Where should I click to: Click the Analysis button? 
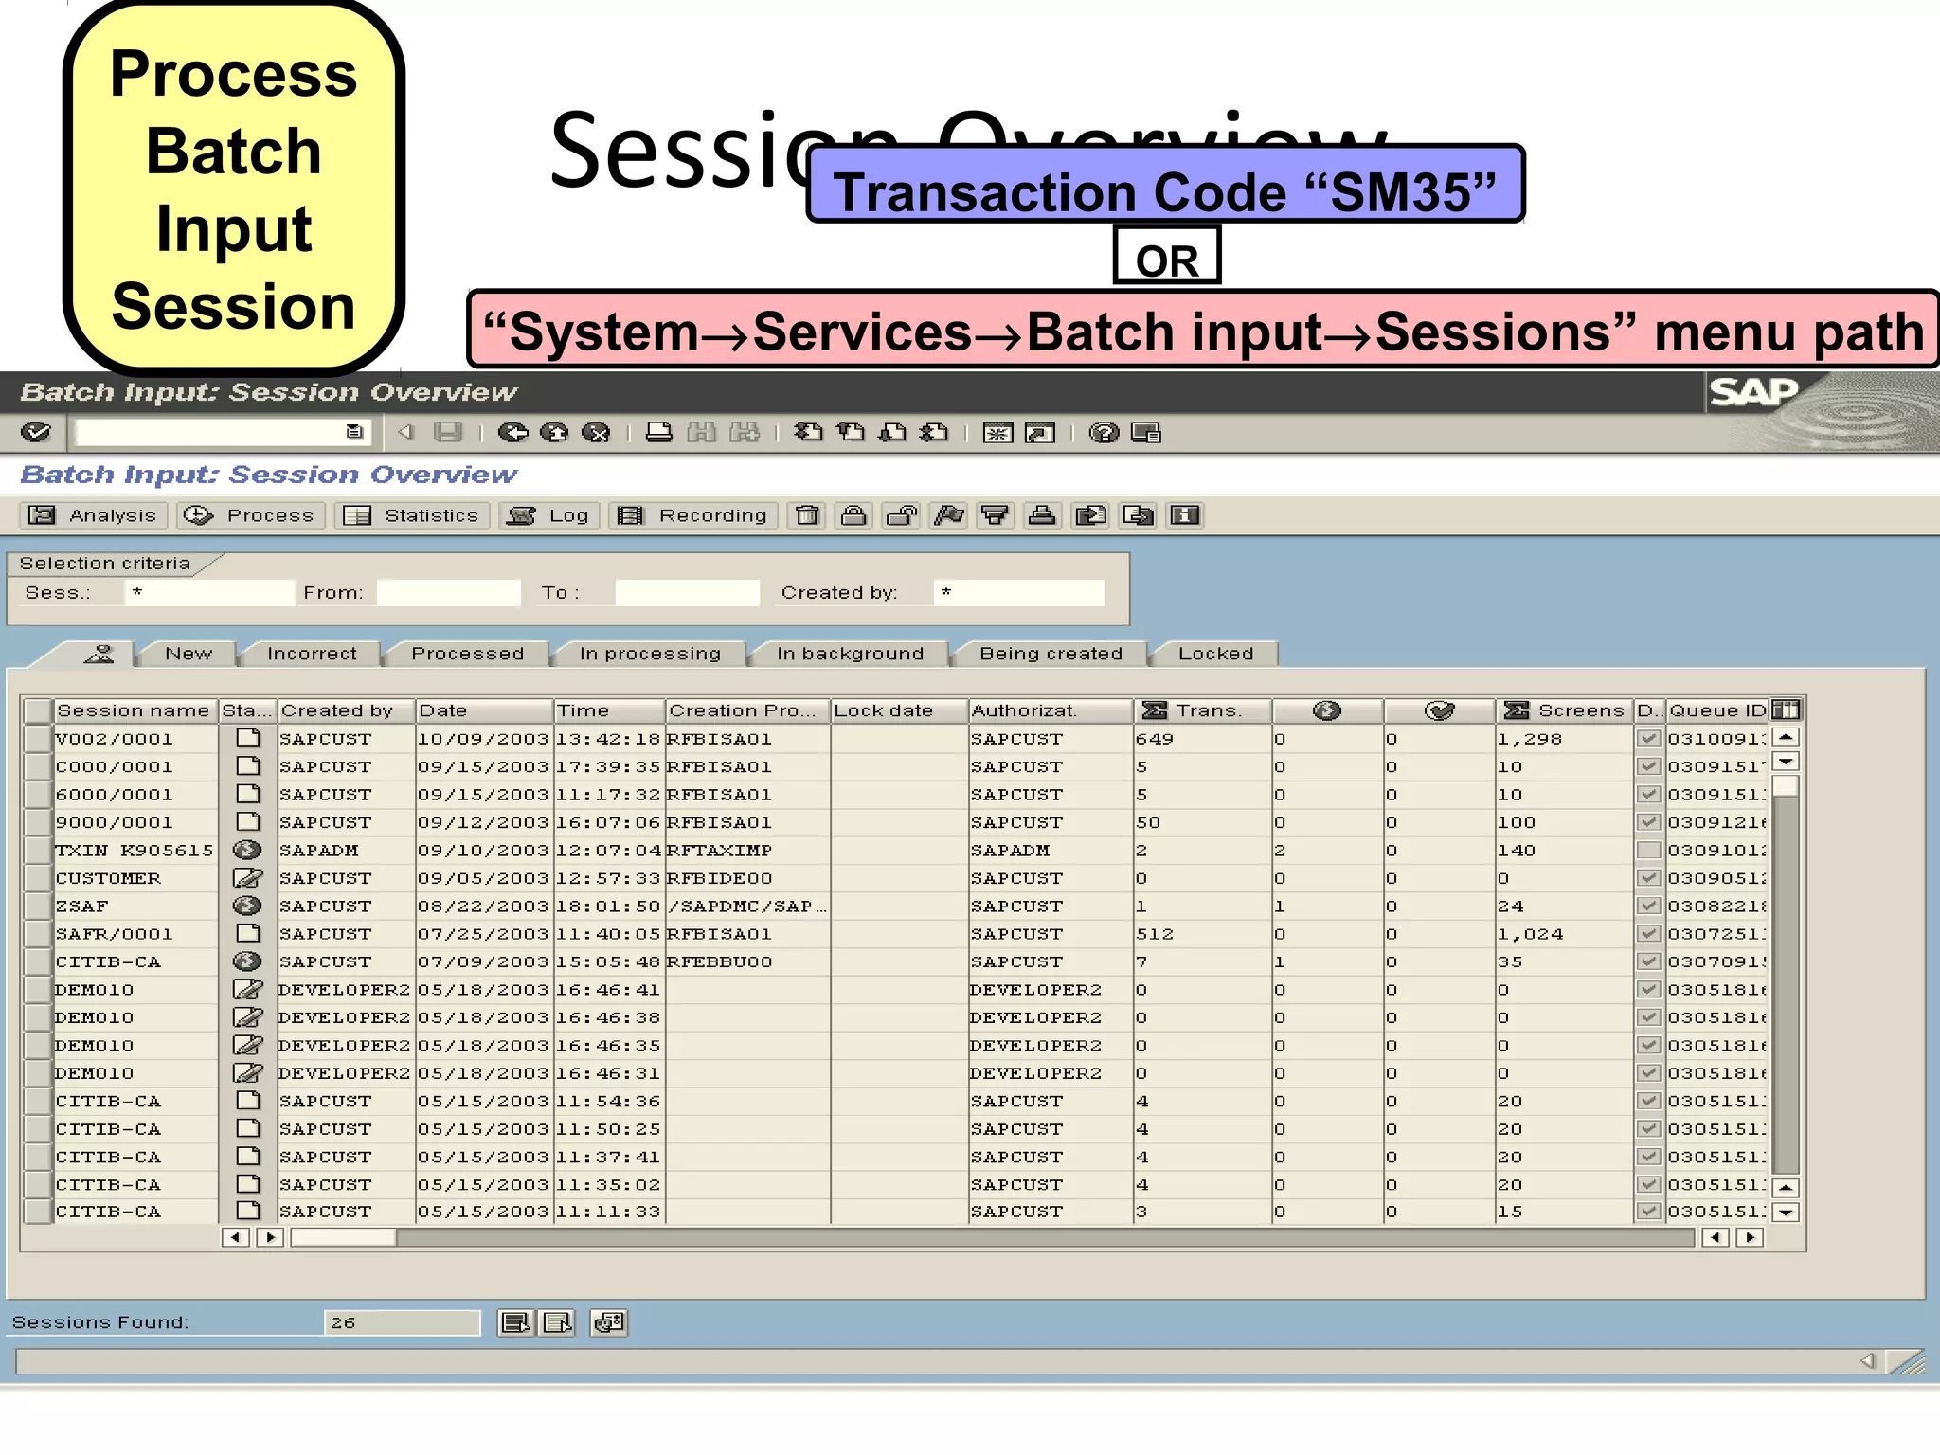[x=93, y=515]
